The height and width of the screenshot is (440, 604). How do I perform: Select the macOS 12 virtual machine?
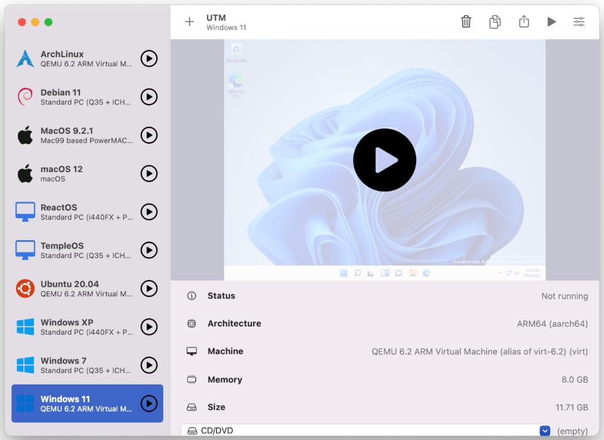[x=76, y=173]
